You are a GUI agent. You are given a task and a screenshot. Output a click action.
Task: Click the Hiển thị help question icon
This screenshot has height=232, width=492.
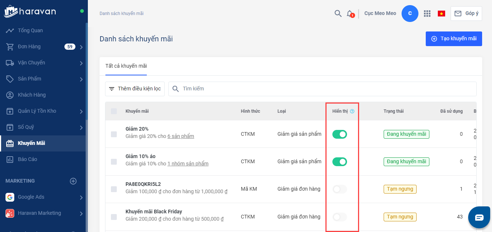pos(352,111)
